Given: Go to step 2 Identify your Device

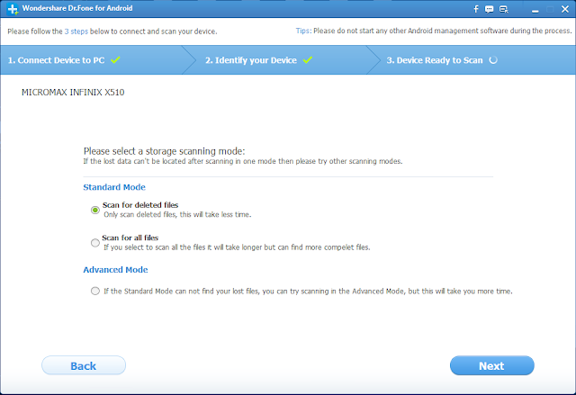Looking at the screenshot, I should pyautogui.click(x=251, y=60).
